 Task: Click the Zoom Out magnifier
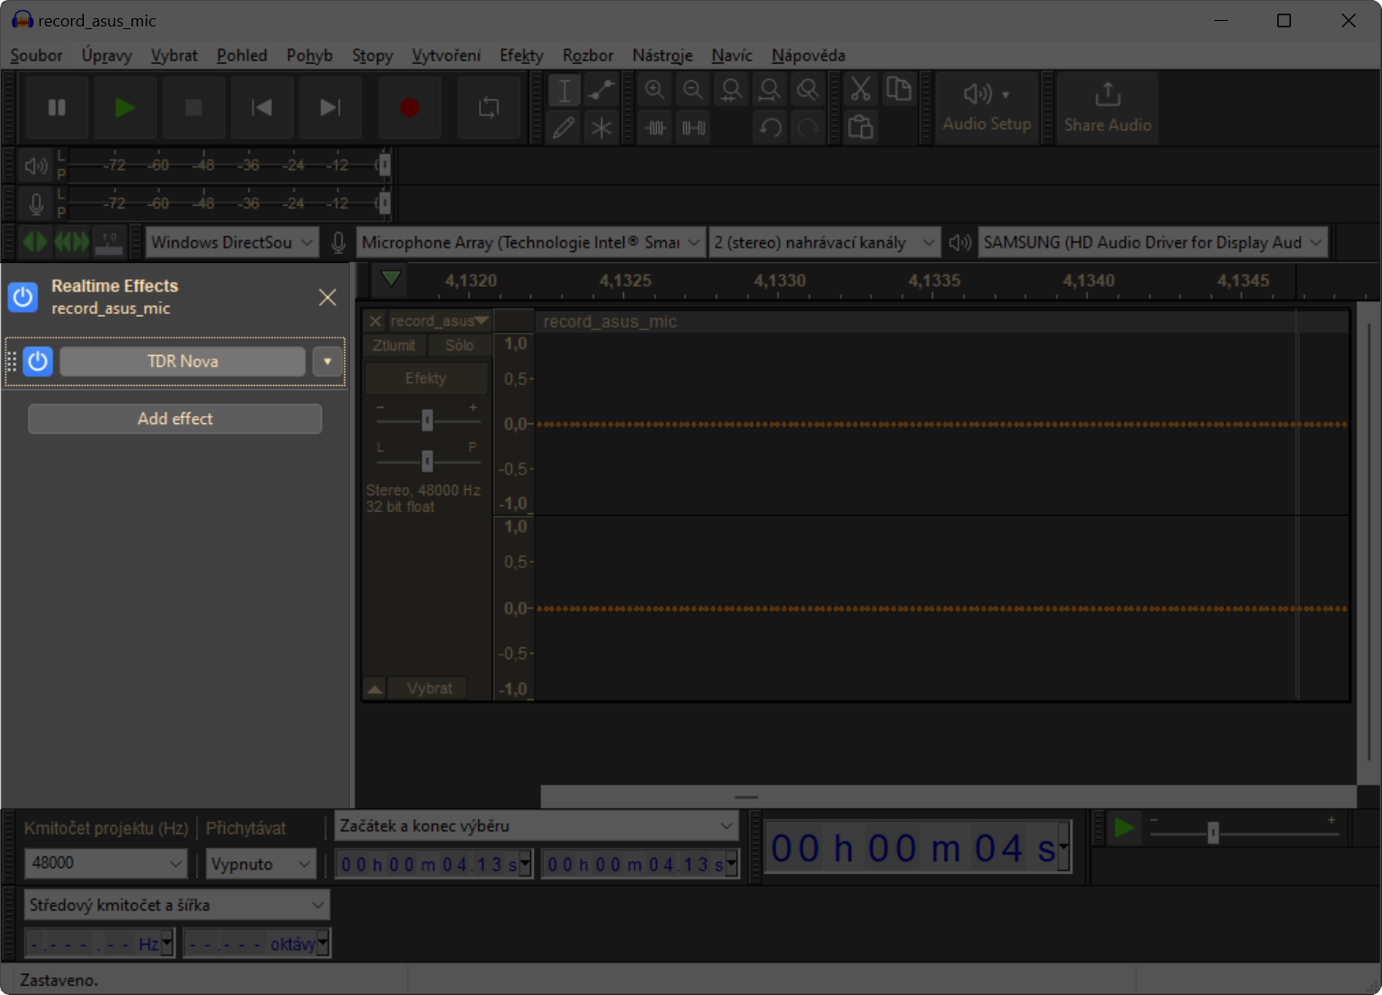(x=693, y=90)
